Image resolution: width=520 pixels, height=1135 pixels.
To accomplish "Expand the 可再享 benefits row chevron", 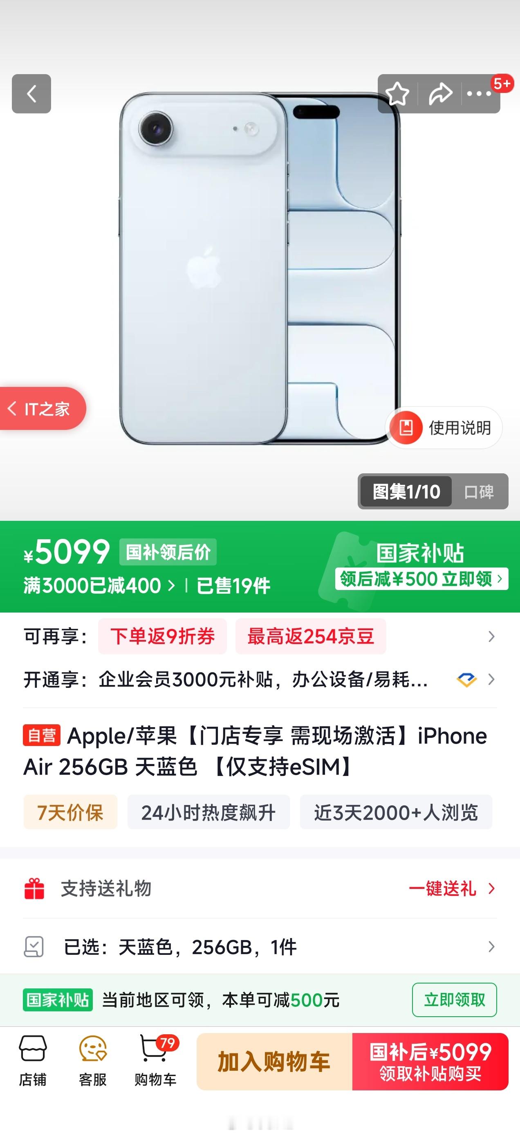I will (x=491, y=636).
